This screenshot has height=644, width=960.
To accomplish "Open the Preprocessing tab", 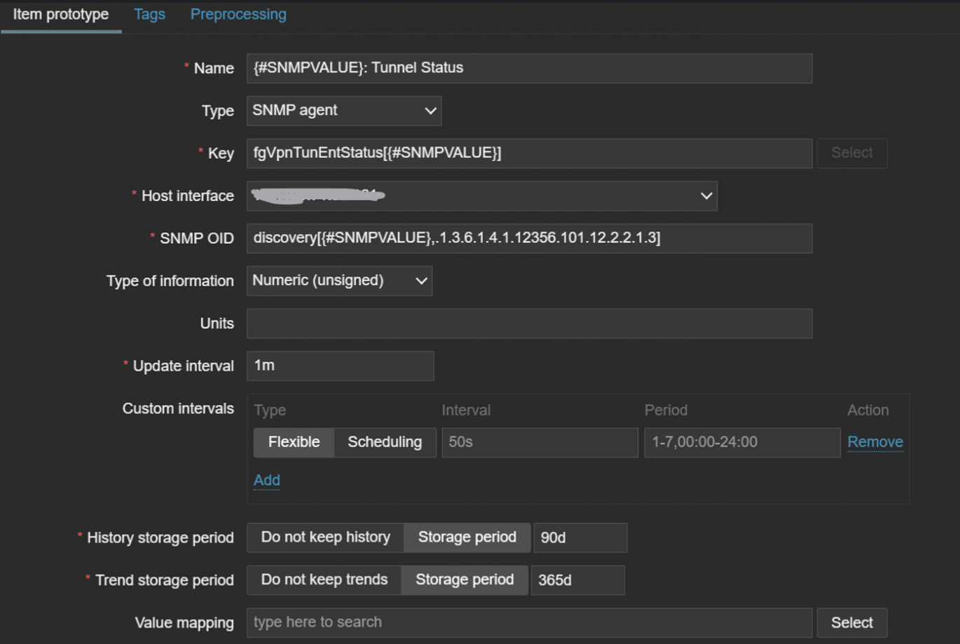I will point(238,15).
